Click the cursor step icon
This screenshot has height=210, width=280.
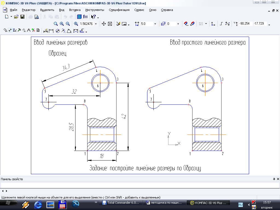tap(137, 24)
